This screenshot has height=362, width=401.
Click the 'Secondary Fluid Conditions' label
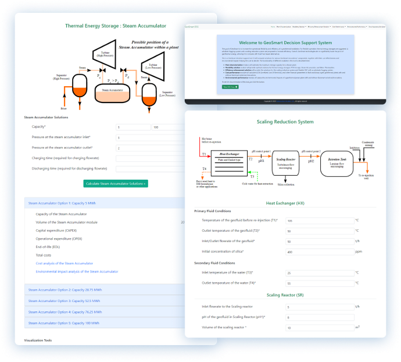coord(214,263)
